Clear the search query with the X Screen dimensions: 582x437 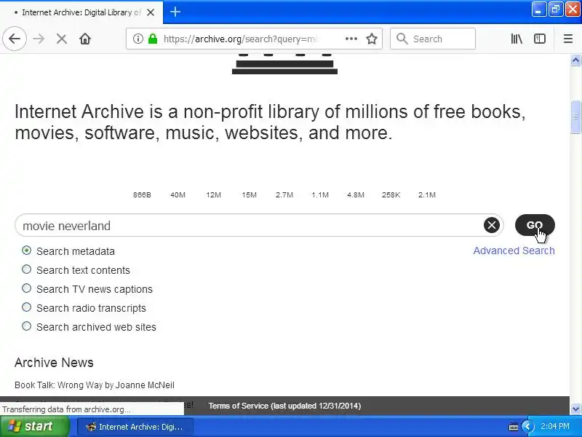tap(492, 225)
